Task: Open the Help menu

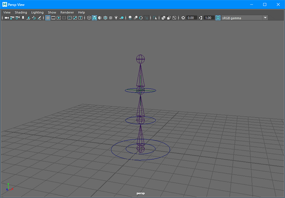Action: pos(82,12)
